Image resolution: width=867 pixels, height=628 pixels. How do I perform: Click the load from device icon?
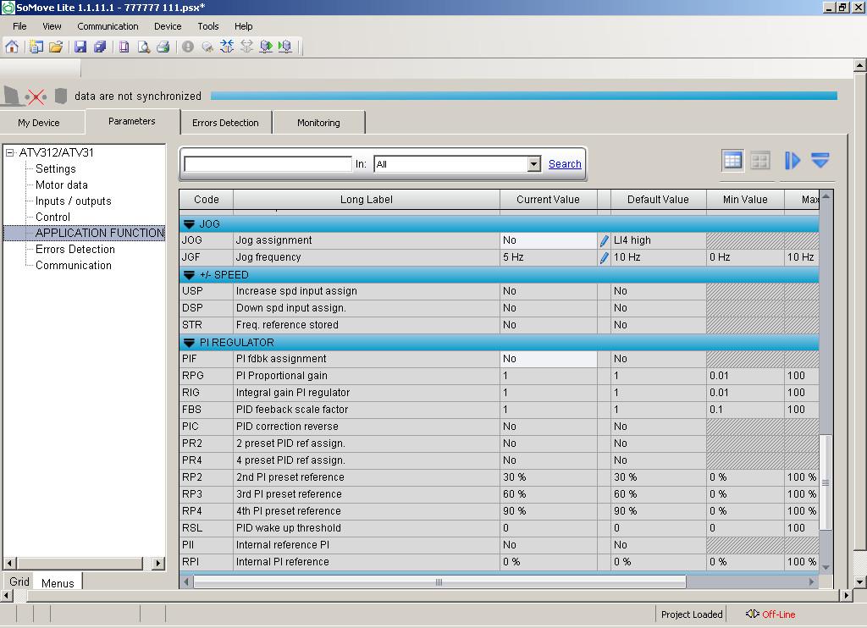pyautogui.click(x=266, y=47)
